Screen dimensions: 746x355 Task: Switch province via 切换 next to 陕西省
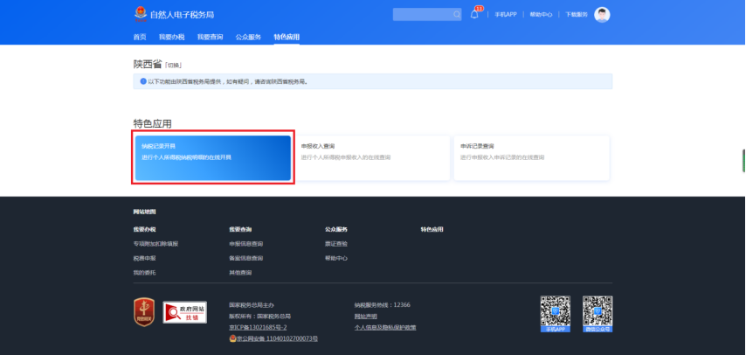coord(173,66)
